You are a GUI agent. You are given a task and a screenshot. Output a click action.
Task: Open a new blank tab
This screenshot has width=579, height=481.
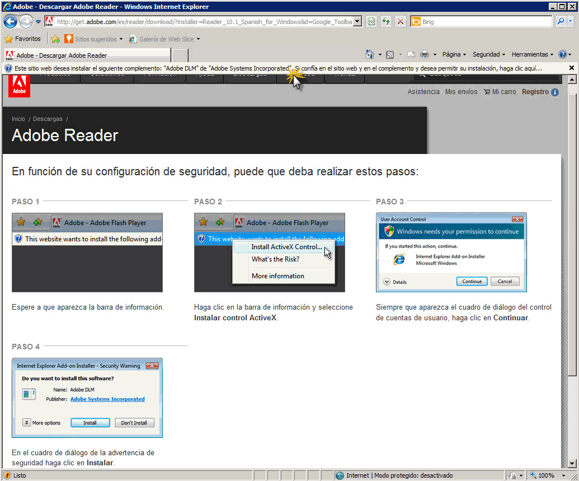180,55
